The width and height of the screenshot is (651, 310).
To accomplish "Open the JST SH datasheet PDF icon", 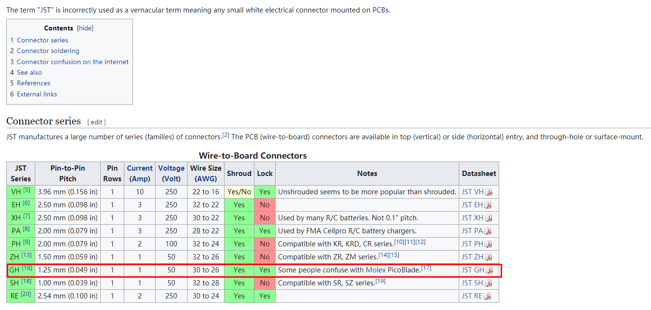I will click(489, 283).
